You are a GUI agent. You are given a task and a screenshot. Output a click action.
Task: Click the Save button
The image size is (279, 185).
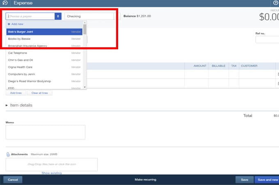coord(245,180)
